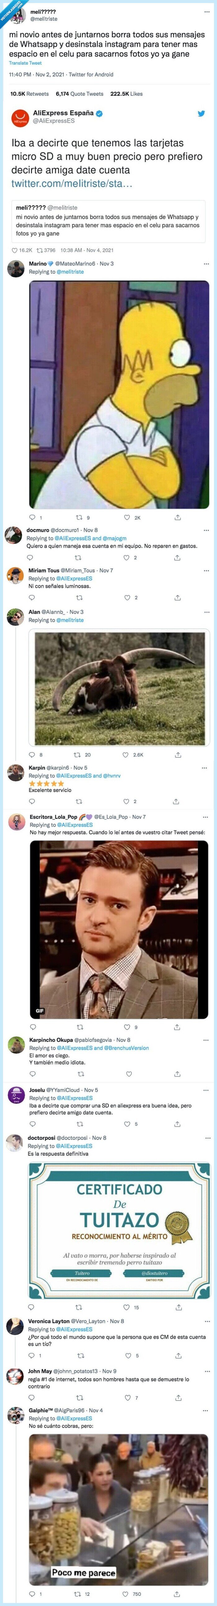Open more options on meli's original tweet
The image size is (217, 1606).
(206, 12)
